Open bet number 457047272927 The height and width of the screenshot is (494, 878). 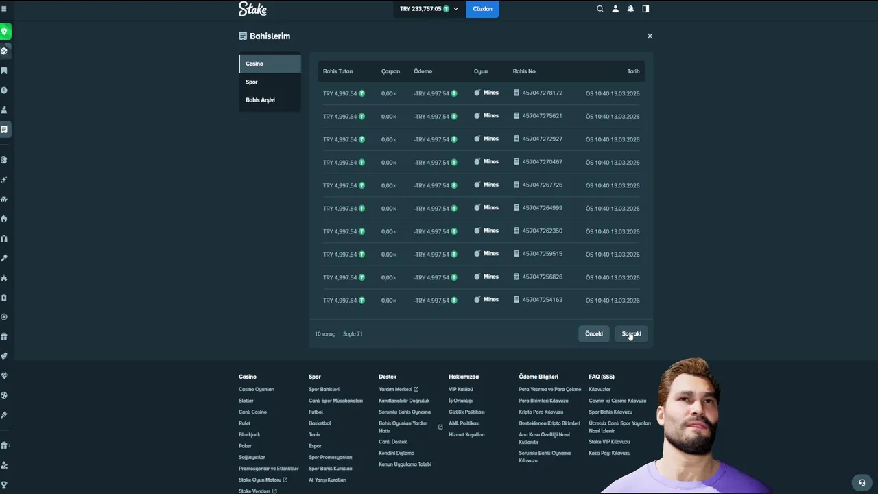[542, 139]
